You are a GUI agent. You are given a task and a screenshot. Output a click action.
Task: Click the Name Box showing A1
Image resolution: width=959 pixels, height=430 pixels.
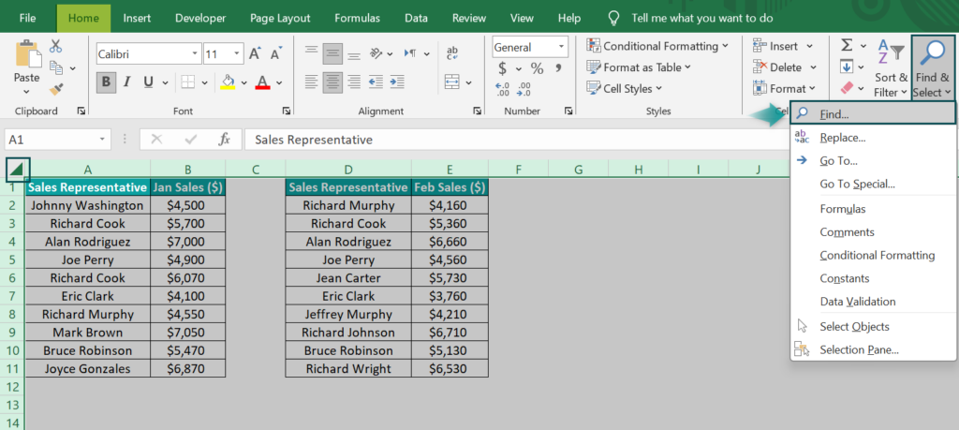pos(56,140)
